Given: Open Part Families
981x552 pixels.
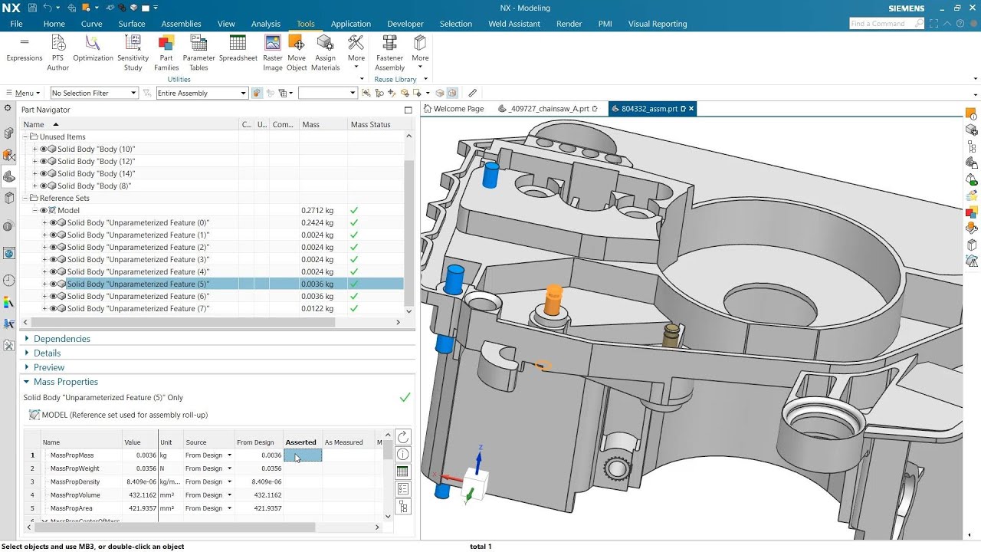Looking at the screenshot, I should pyautogui.click(x=166, y=54).
